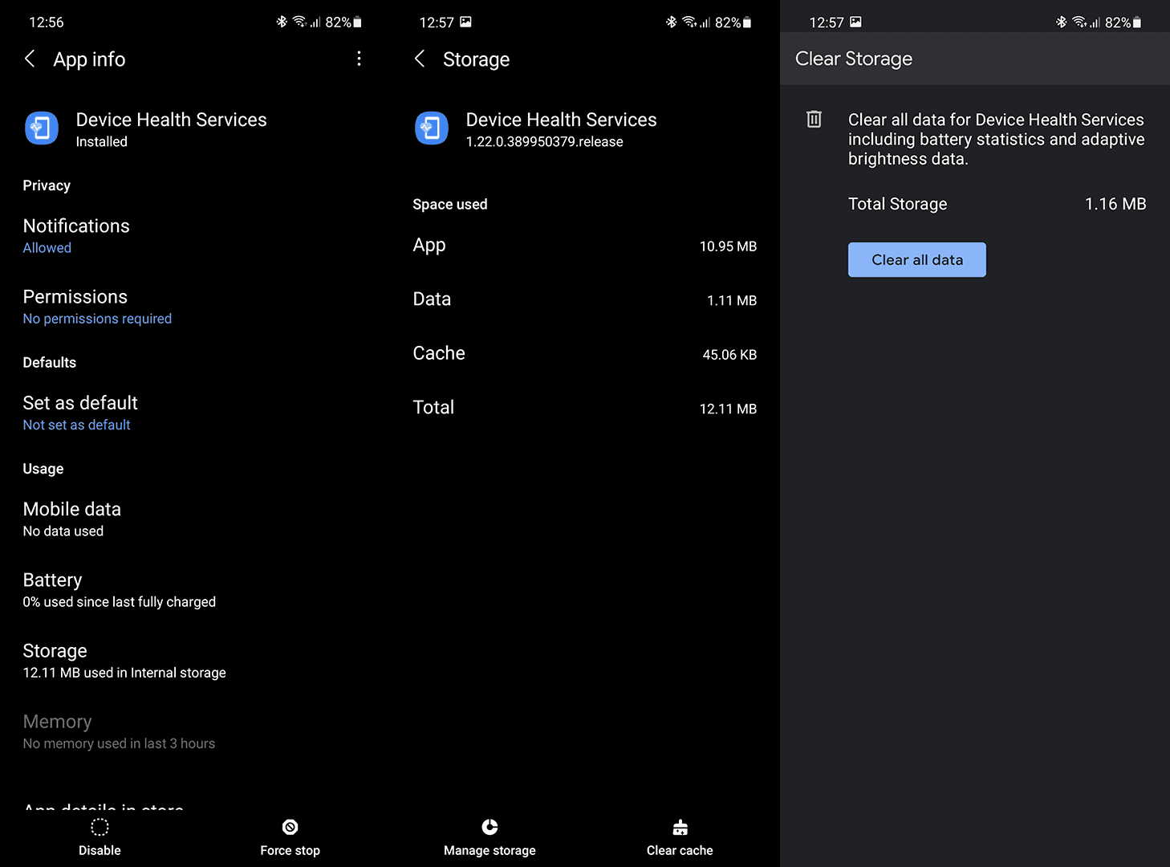Image resolution: width=1170 pixels, height=867 pixels.
Task: Tap the Clear cache broom icon
Action: tap(680, 827)
